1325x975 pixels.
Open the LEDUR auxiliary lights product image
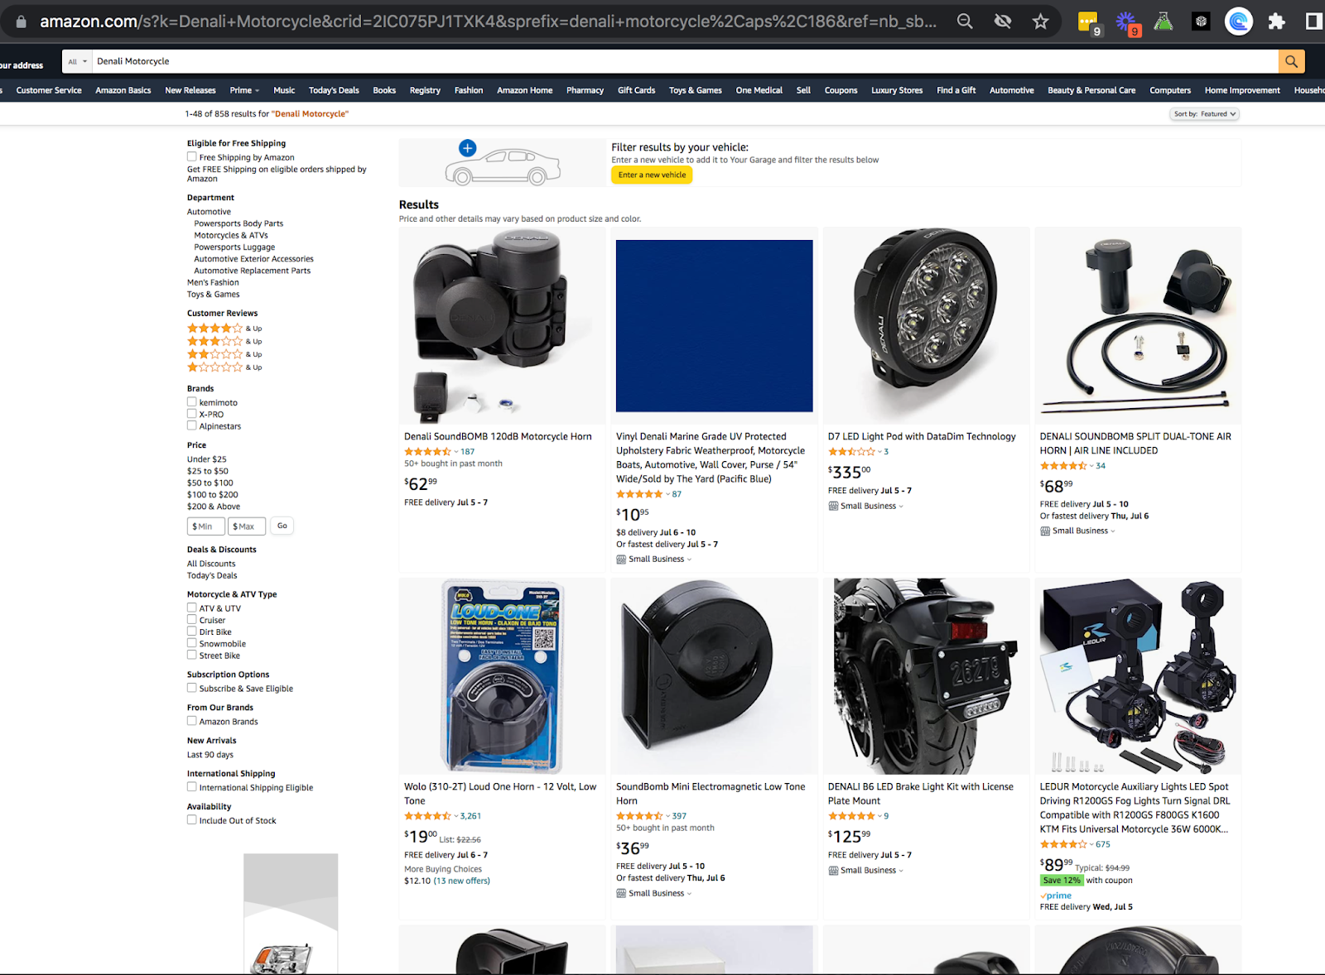tap(1138, 676)
